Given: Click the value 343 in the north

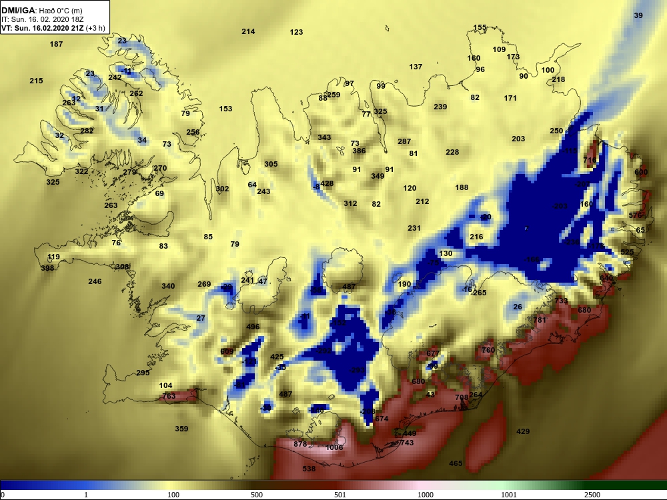Looking at the screenshot, I should (x=324, y=137).
